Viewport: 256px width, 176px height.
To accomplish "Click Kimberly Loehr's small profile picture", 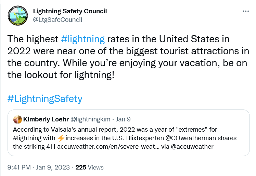I will (x=17, y=119).
